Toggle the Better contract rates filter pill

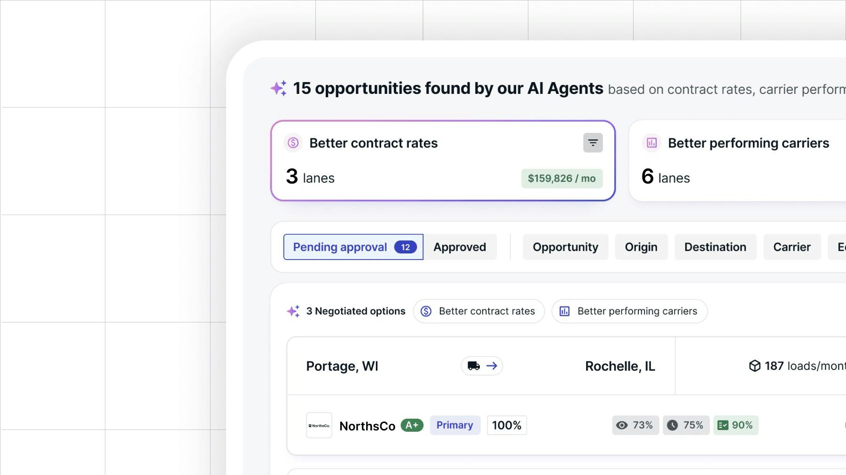(x=478, y=311)
